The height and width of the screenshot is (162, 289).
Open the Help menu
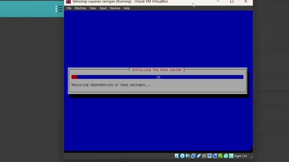tap(126, 8)
